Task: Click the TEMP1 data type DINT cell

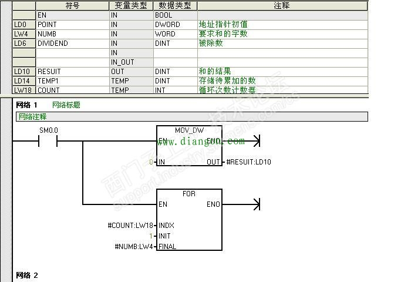Action: point(175,81)
